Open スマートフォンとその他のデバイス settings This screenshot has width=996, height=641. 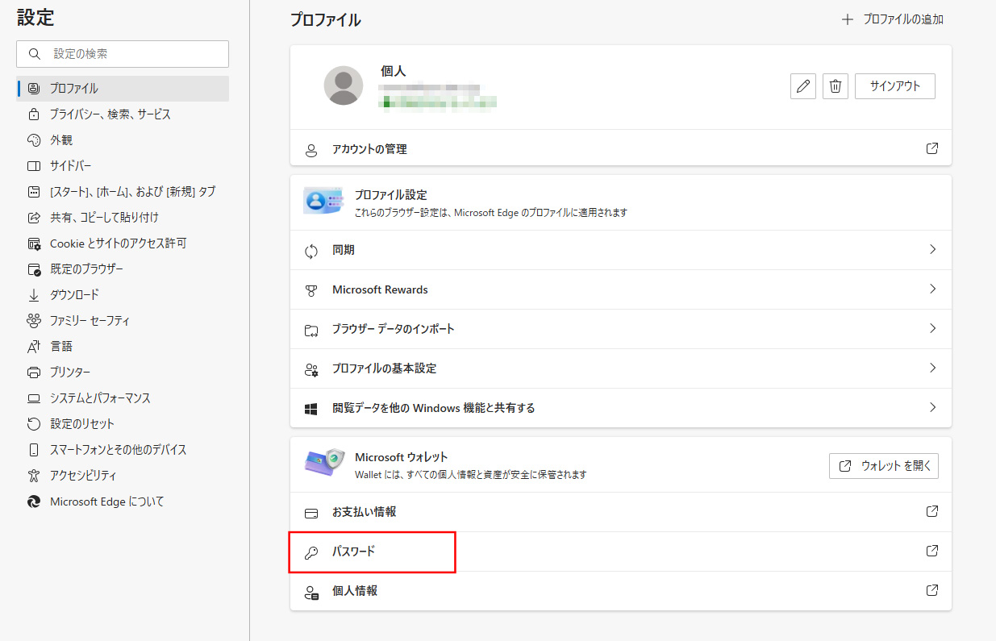123,450
